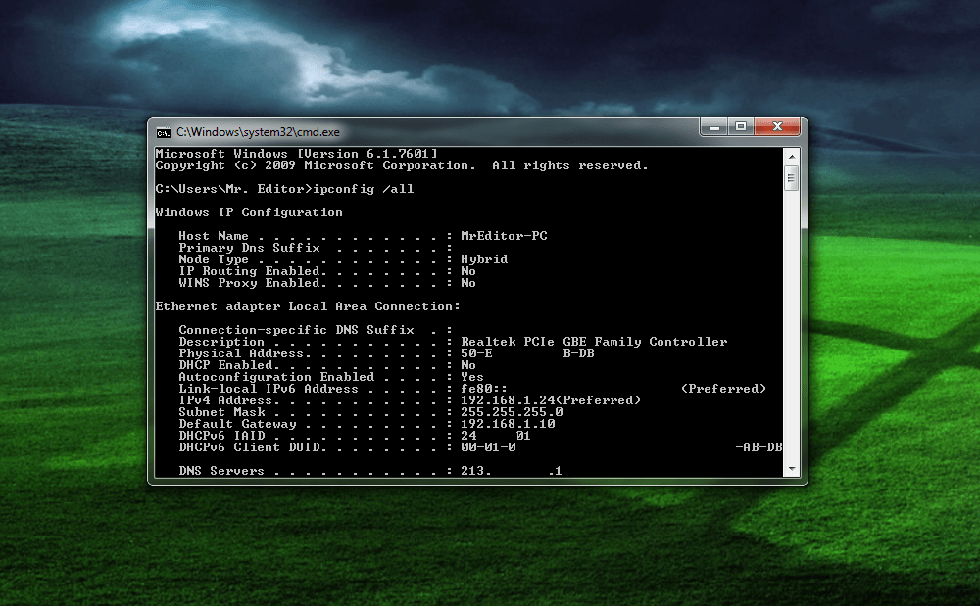Viewport: 980px width, 606px height.
Task: Click the 'Autoconfiguration Enabled' label
Action: 276,377
